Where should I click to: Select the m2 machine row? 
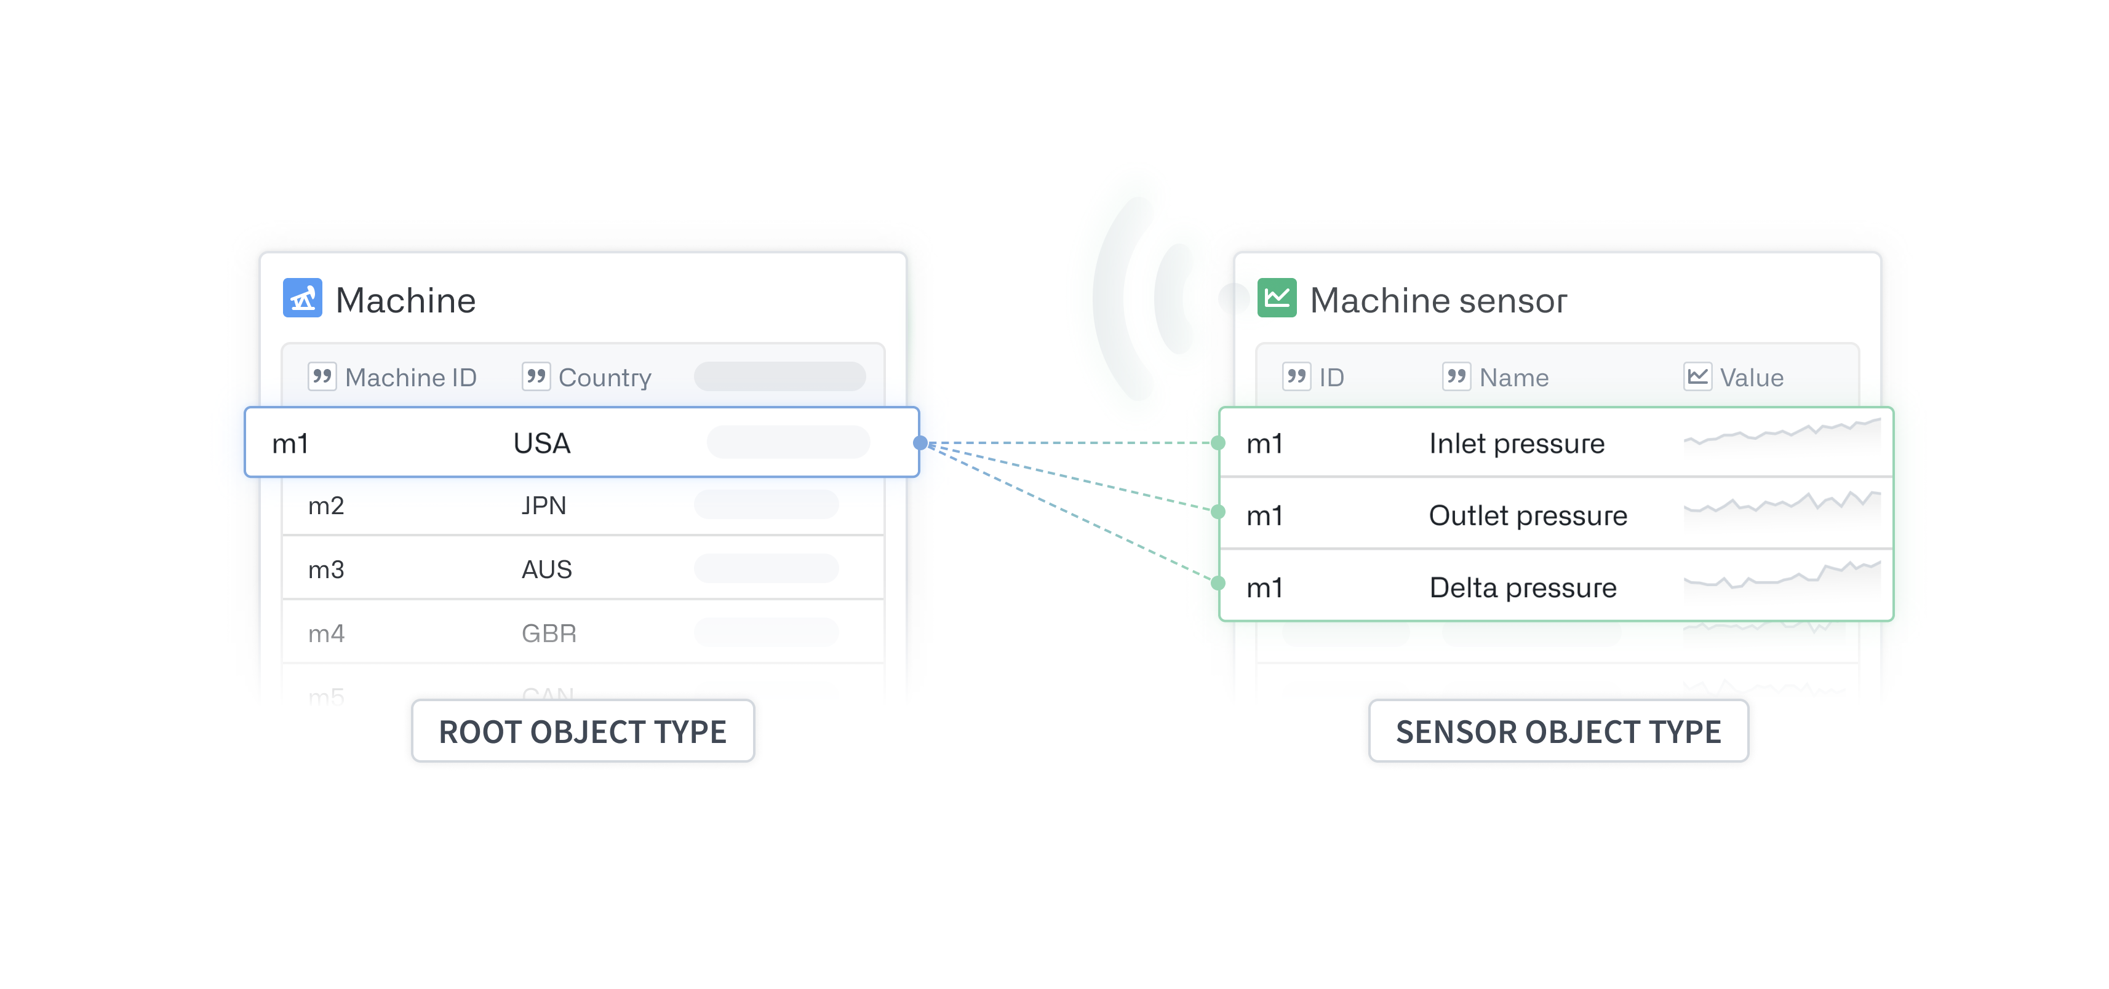(583, 506)
